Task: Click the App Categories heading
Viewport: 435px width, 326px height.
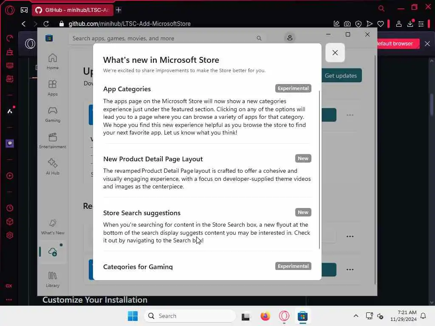Action: pos(127,89)
